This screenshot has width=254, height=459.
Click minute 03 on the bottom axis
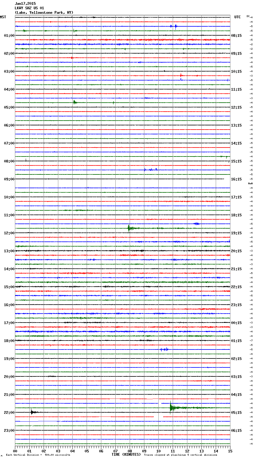tap(58, 451)
